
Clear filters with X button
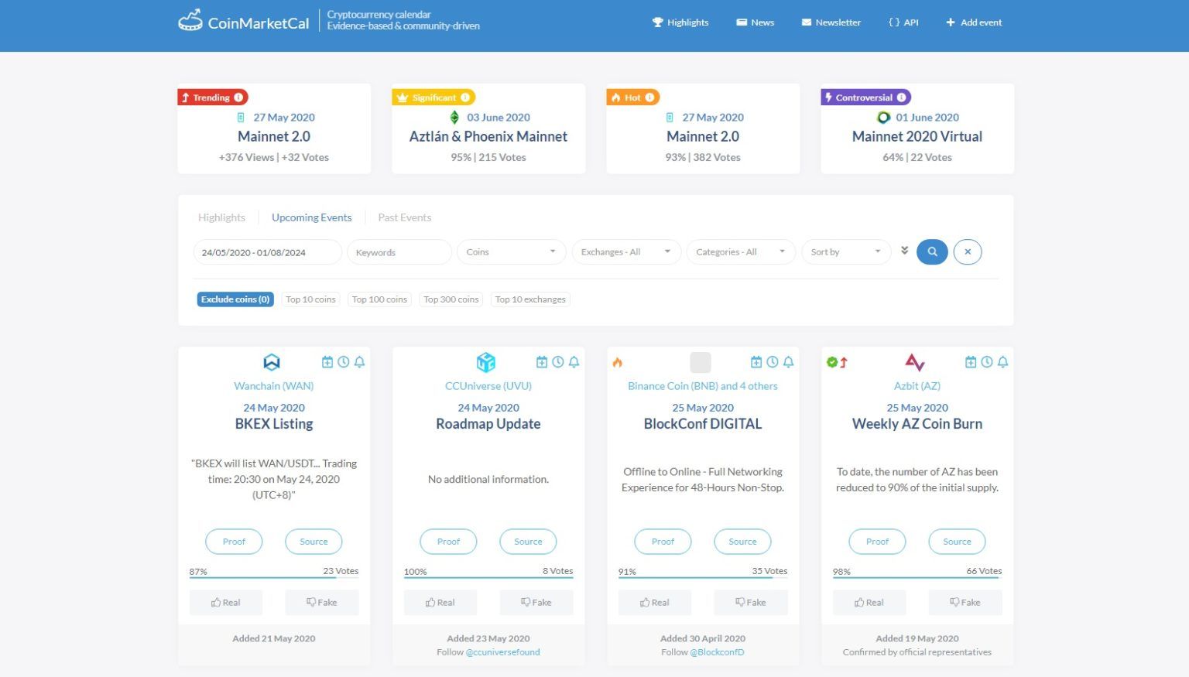pyautogui.click(x=968, y=251)
